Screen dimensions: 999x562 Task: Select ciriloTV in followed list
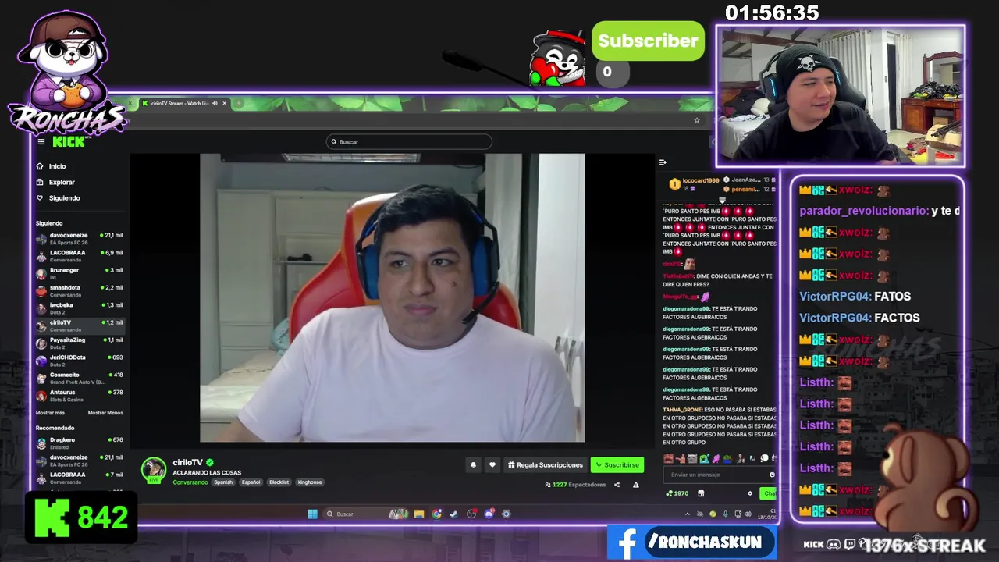click(x=80, y=325)
